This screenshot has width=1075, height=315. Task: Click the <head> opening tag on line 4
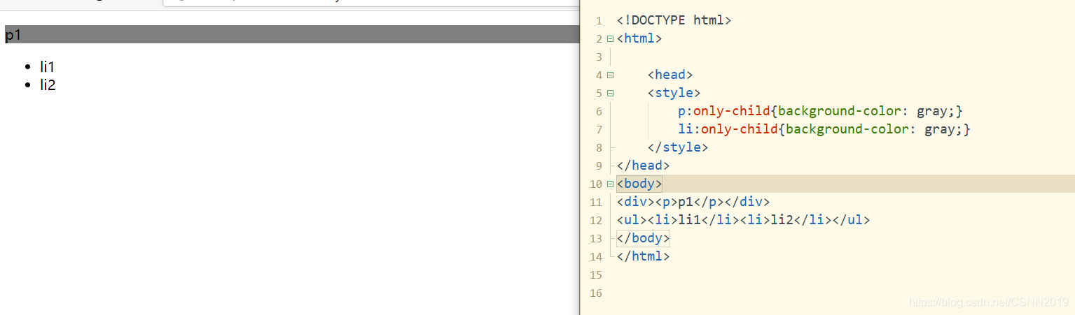tap(670, 75)
